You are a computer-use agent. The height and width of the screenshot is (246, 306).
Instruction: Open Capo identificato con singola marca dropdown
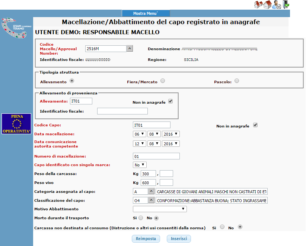(140, 165)
